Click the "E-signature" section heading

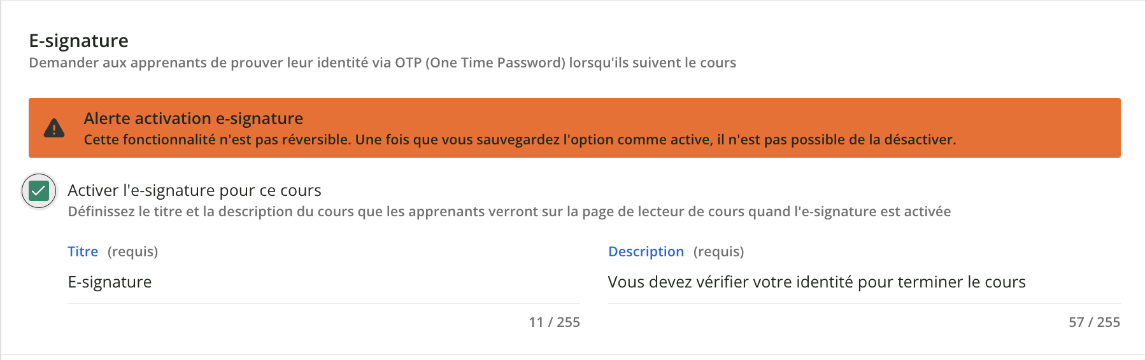79,41
